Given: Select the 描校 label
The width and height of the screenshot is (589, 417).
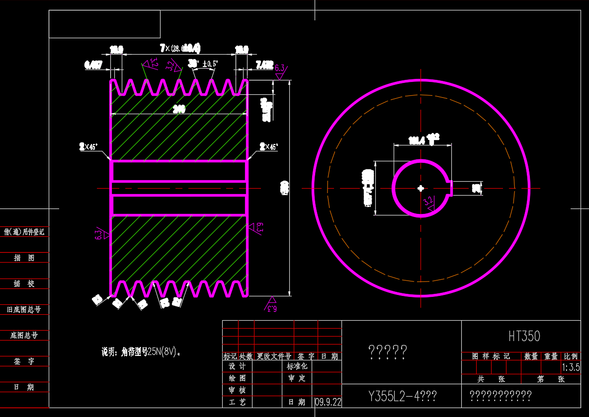Looking at the screenshot, I should click(24, 284).
